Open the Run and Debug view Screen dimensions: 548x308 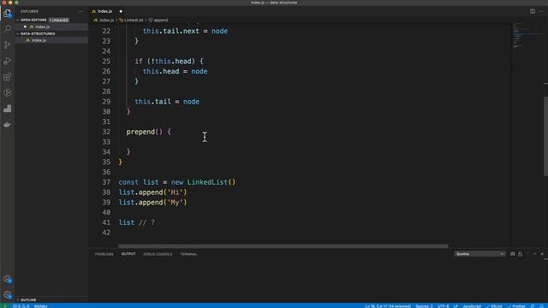(x=8, y=61)
